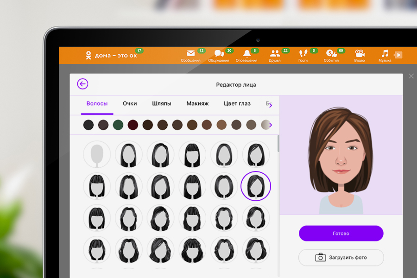Screen dimensions: 417x278
Task: Click the music play button in header
Action: pyautogui.click(x=398, y=55)
